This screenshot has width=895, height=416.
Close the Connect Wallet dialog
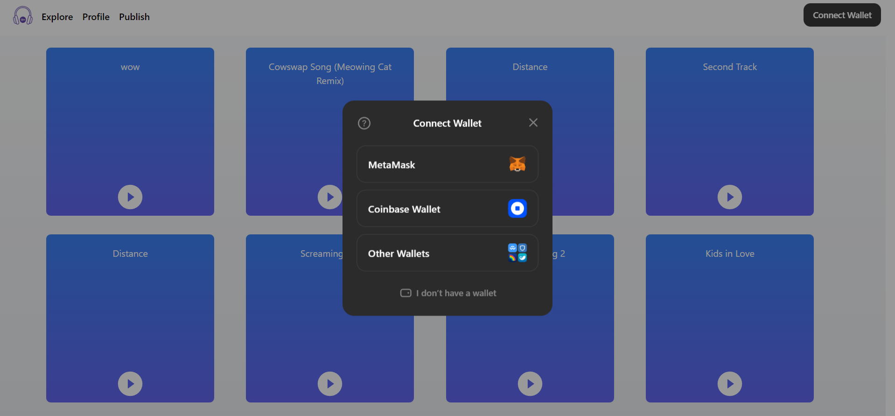coord(533,123)
